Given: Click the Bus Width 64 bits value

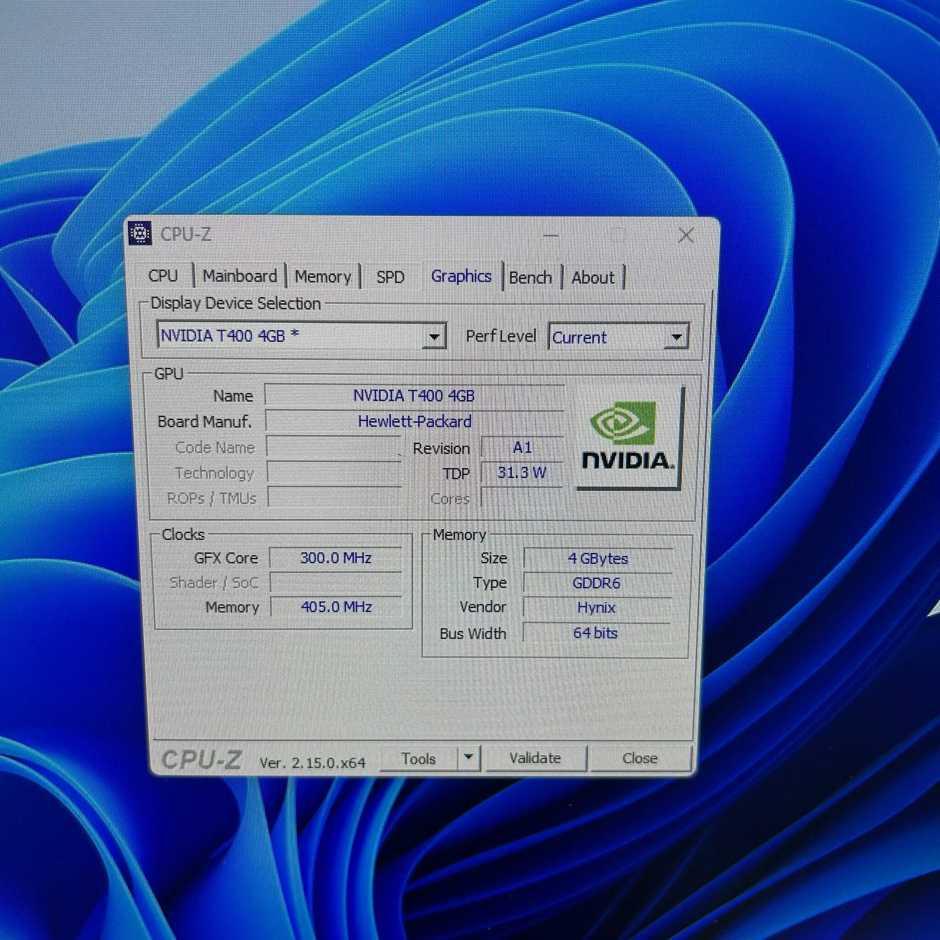Looking at the screenshot, I should [595, 632].
